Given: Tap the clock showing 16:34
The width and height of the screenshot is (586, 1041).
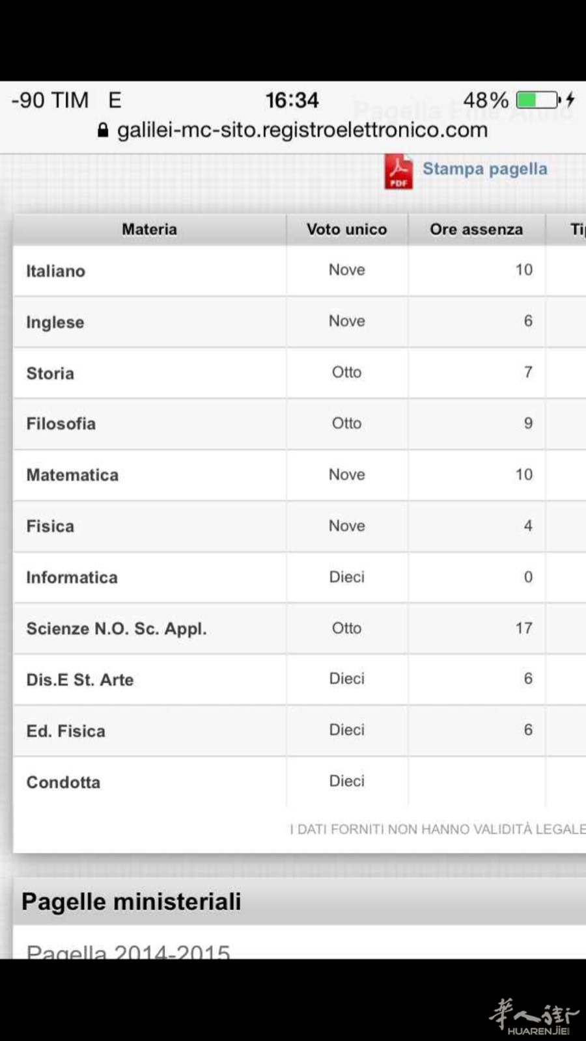Looking at the screenshot, I should pos(292,100).
